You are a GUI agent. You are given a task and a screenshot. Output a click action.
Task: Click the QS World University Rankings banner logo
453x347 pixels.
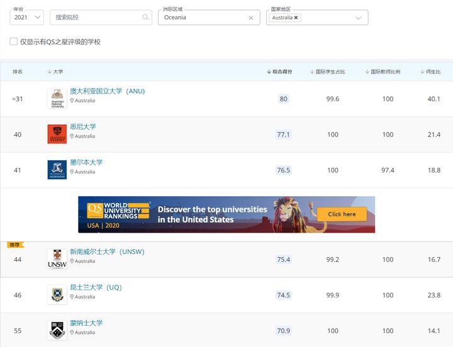point(118,211)
